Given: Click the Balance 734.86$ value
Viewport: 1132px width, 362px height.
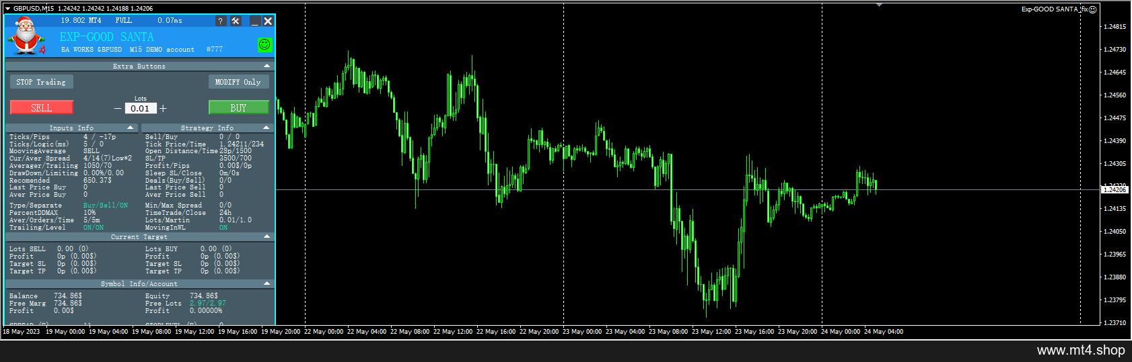Looking at the screenshot, I should coord(68,296).
